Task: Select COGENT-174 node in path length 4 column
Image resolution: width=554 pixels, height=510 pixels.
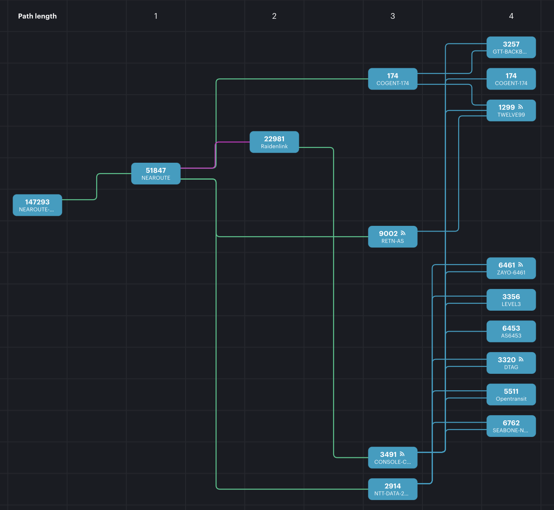Action: click(x=511, y=79)
